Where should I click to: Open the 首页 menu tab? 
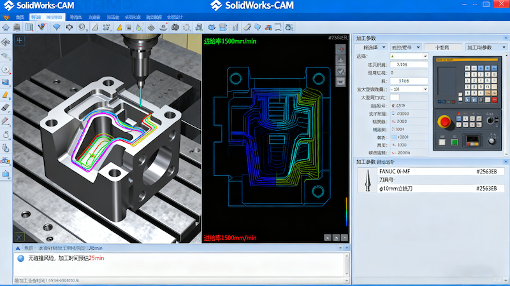pos(20,17)
